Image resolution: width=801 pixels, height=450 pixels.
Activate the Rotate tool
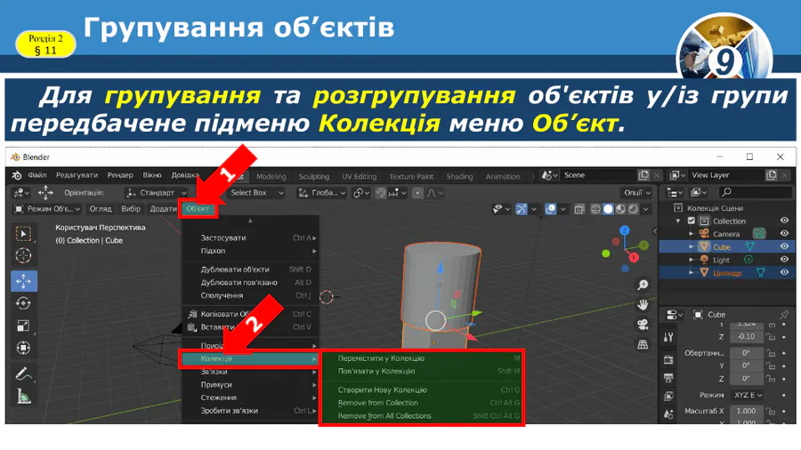pos(24,303)
